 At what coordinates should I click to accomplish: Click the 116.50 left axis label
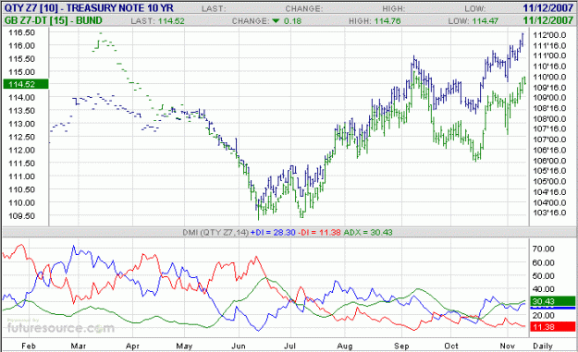click(21, 32)
